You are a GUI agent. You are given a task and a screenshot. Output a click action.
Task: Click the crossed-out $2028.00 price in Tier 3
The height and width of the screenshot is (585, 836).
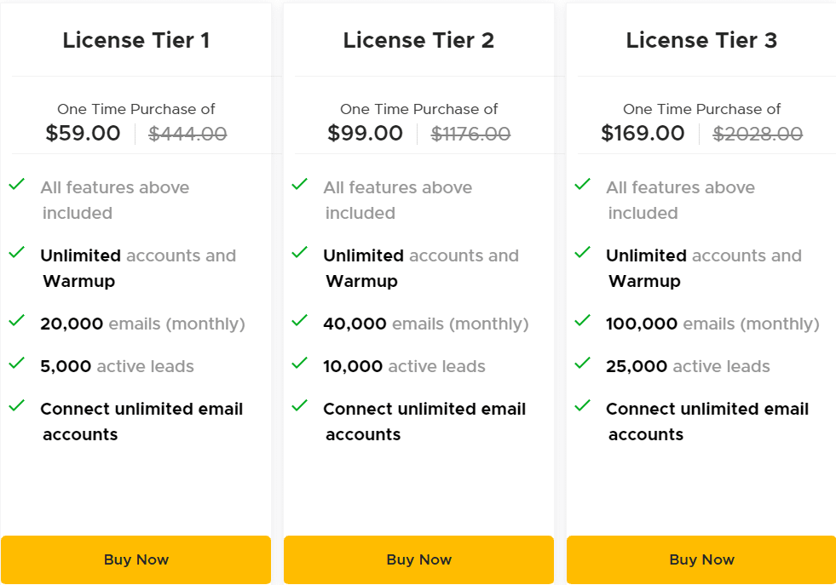pyautogui.click(x=757, y=133)
